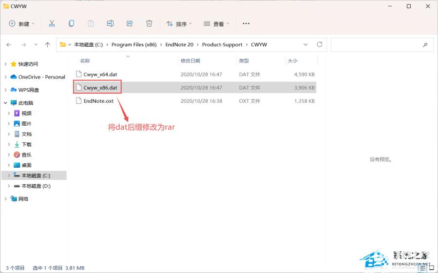This screenshot has width=438, height=273.
Task: Expand address bar history dropdown
Action: [x=305, y=44]
